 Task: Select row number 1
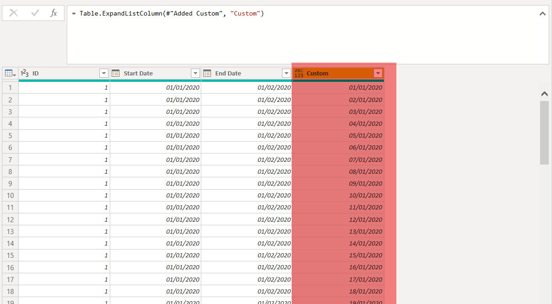[10, 87]
